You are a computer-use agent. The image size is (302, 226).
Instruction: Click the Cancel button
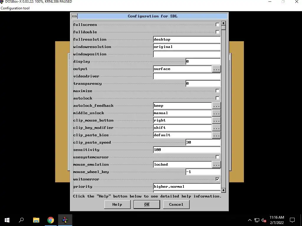(176, 205)
